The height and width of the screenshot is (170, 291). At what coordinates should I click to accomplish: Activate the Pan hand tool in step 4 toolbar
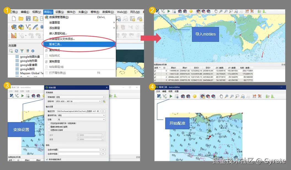[x=221, y=96]
